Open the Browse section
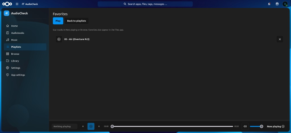 click(x=25, y=54)
